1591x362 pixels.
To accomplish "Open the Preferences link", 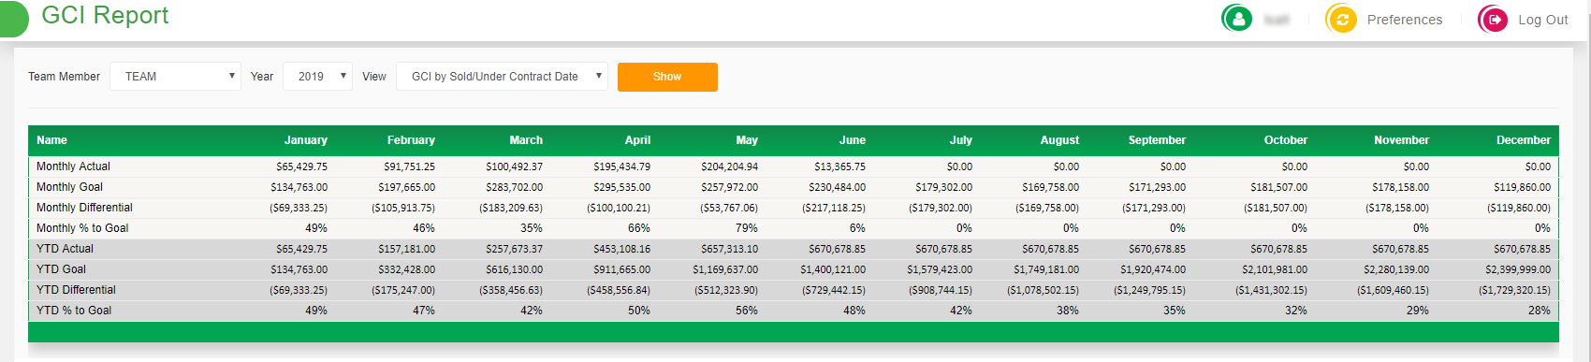I will [1405, 20].
